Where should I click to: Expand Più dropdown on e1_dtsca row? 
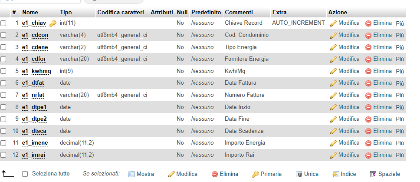[x=400, y=131]
